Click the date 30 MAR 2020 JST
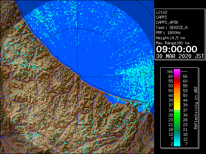Image resolution: width=206 pixels, height=154 pixels. click(180, 56)
